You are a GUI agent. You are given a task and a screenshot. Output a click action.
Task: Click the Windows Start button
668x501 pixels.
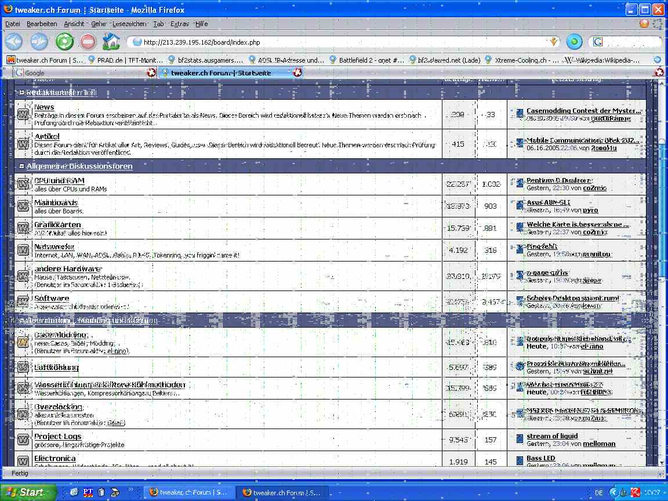(28, 492)
